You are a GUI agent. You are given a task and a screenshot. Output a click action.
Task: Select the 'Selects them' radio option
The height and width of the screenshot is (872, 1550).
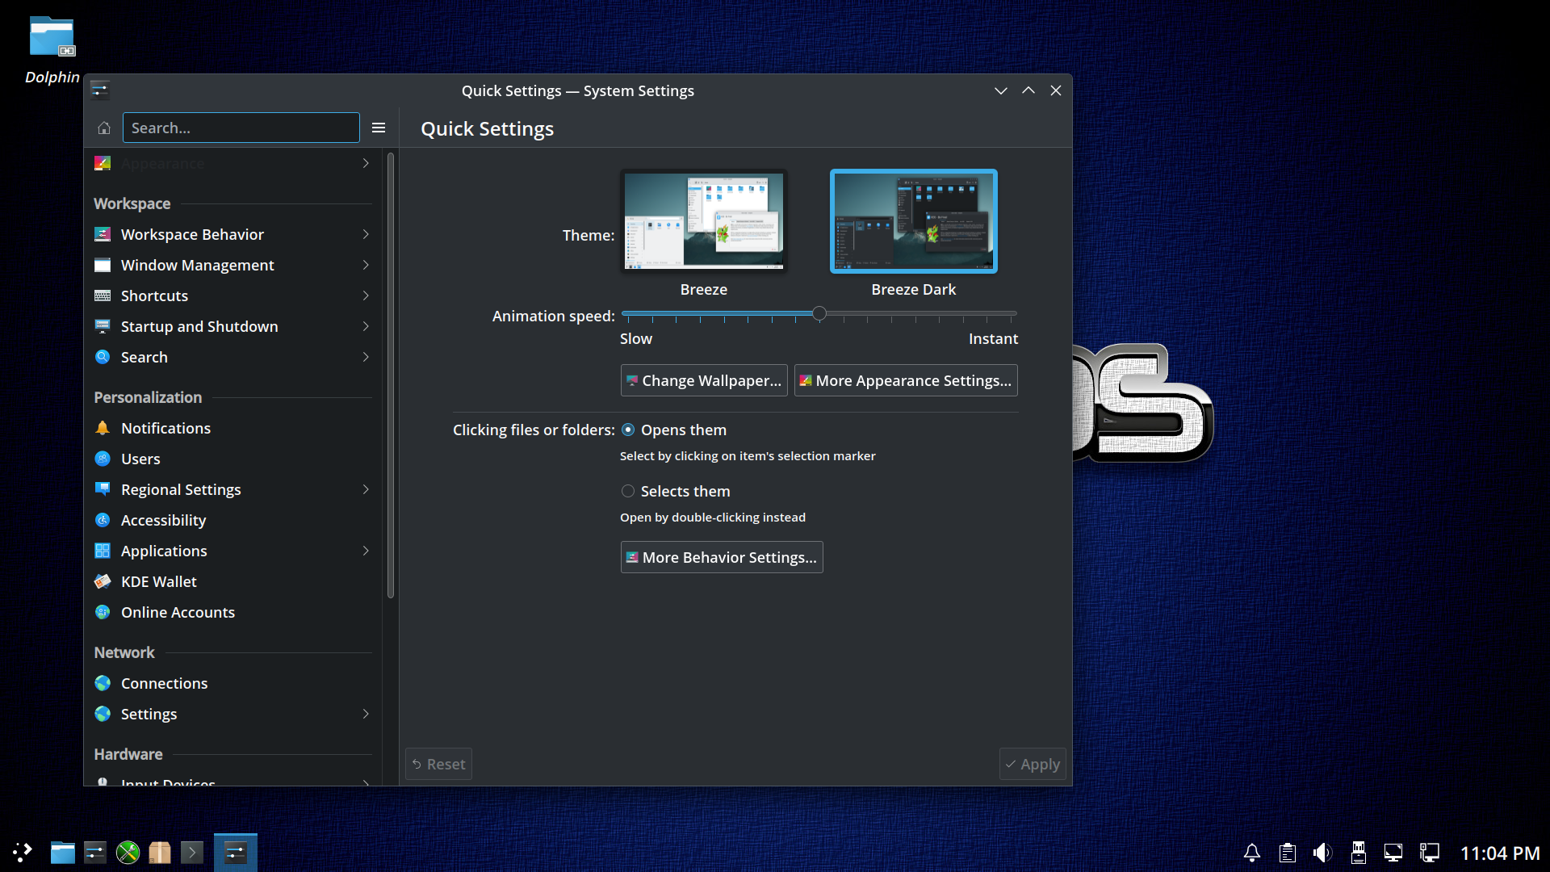[628, 492]
